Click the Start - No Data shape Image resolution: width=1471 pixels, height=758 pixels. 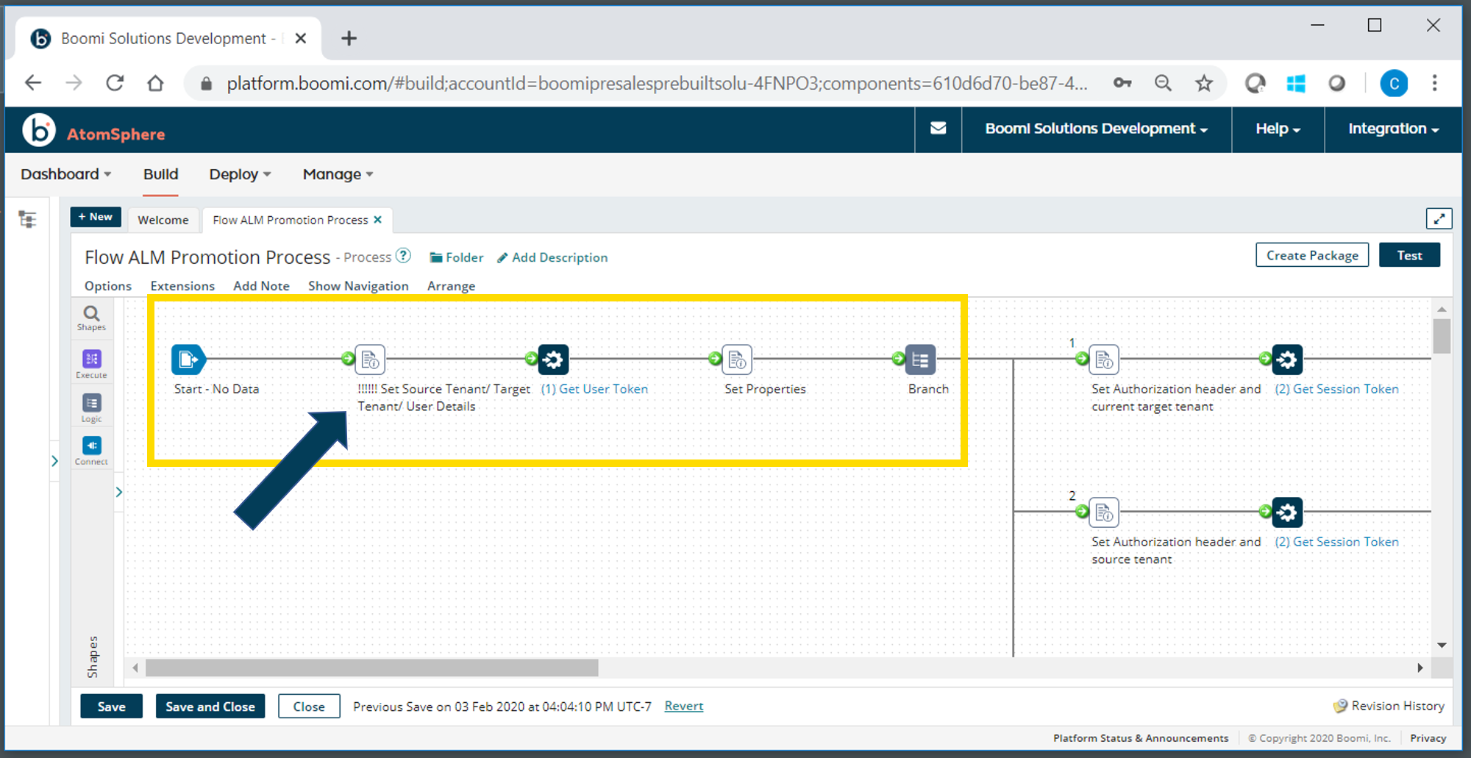pos(189,360)
